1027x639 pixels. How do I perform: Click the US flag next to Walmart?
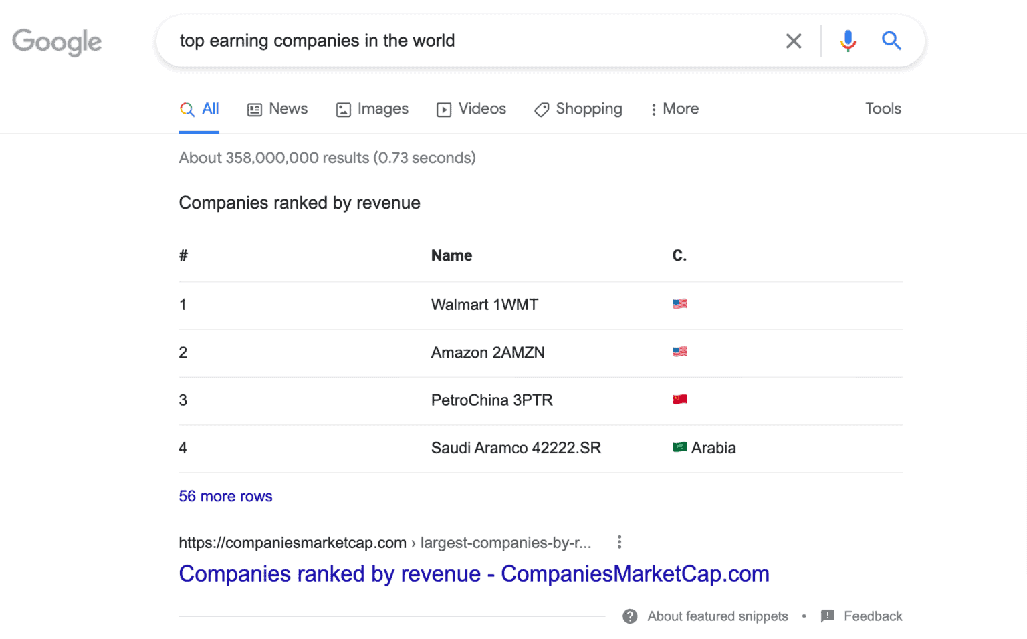(679, 303)
